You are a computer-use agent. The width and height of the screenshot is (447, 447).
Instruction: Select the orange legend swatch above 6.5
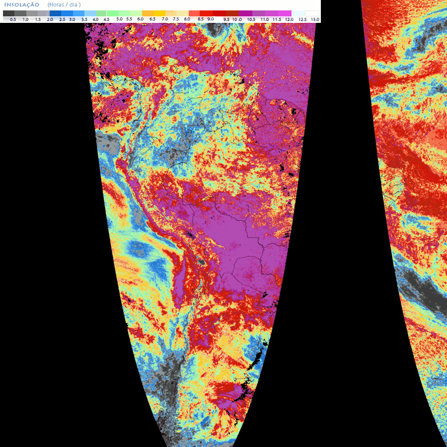(x=148, y=13)
